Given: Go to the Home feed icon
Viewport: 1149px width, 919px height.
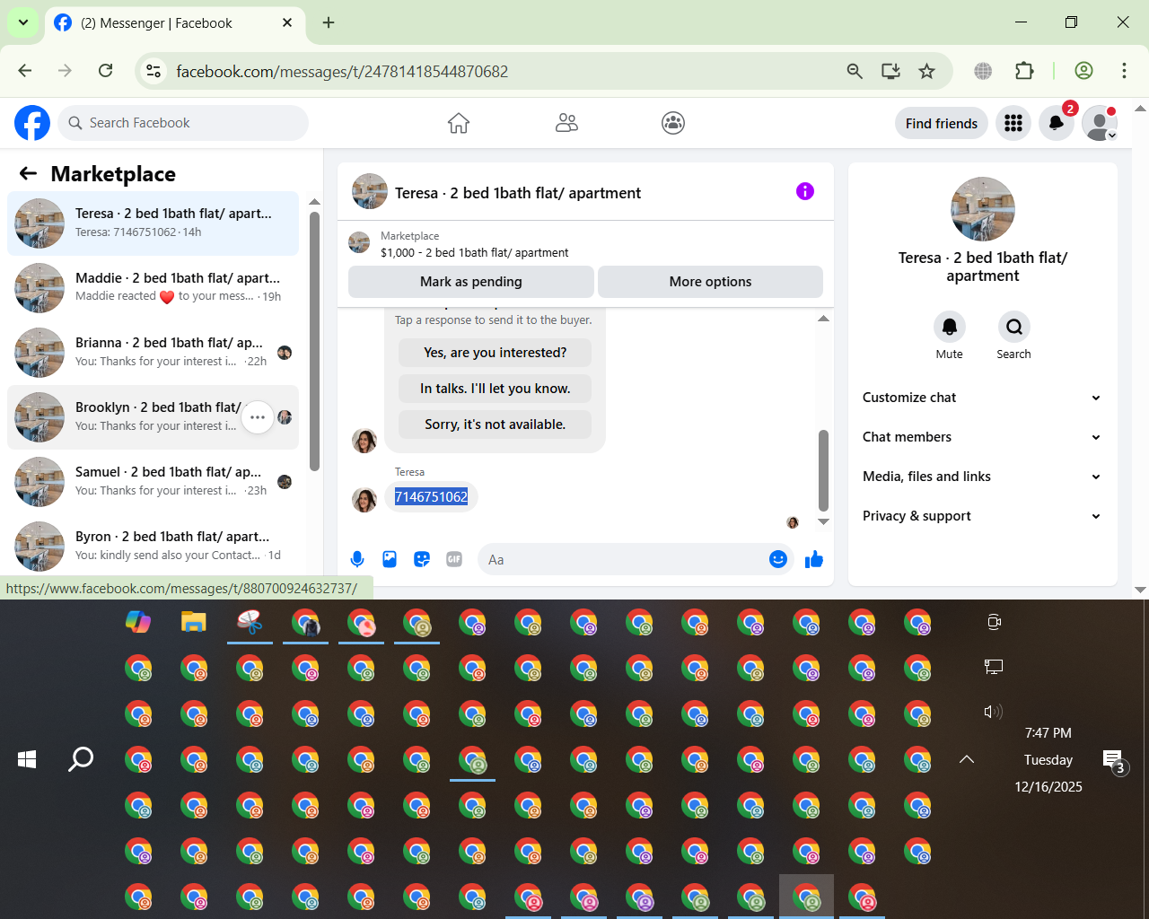Looking at the screenshot, I should [x=459, y=123].
